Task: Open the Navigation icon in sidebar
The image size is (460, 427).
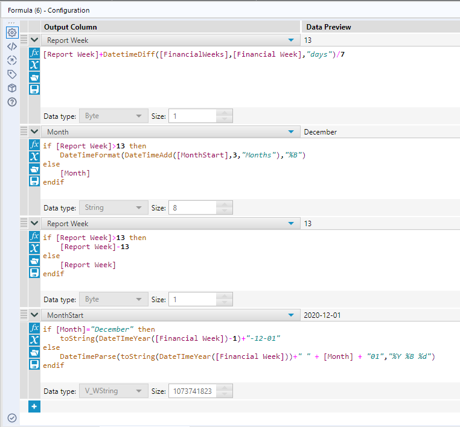Action: (x=12, y=60)
